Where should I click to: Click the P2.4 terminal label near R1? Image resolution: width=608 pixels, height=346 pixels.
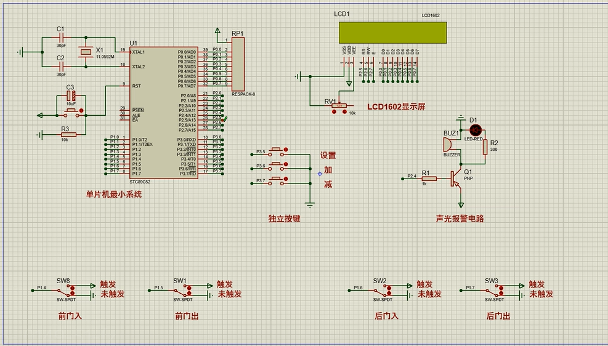411,176
